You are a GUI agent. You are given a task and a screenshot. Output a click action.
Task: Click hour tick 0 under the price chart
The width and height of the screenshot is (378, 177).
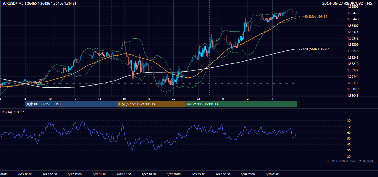click(x=223, y=99)
